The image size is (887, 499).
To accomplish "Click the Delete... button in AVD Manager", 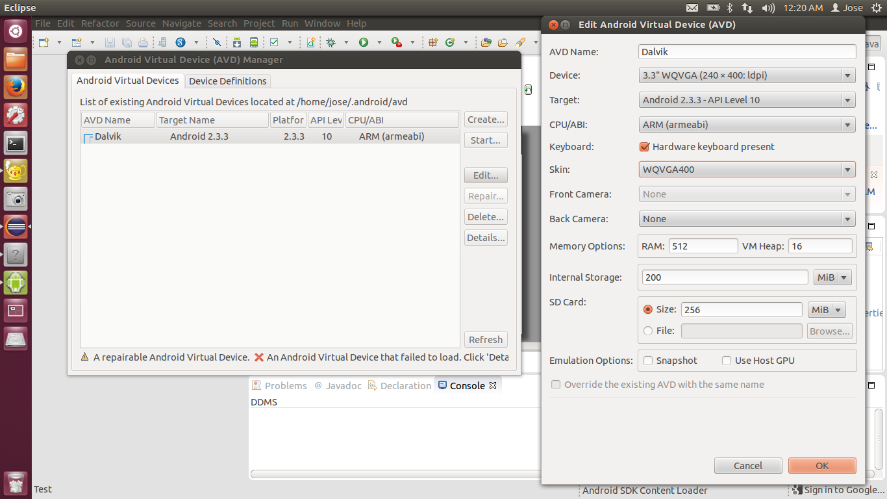I will point(486,217).
